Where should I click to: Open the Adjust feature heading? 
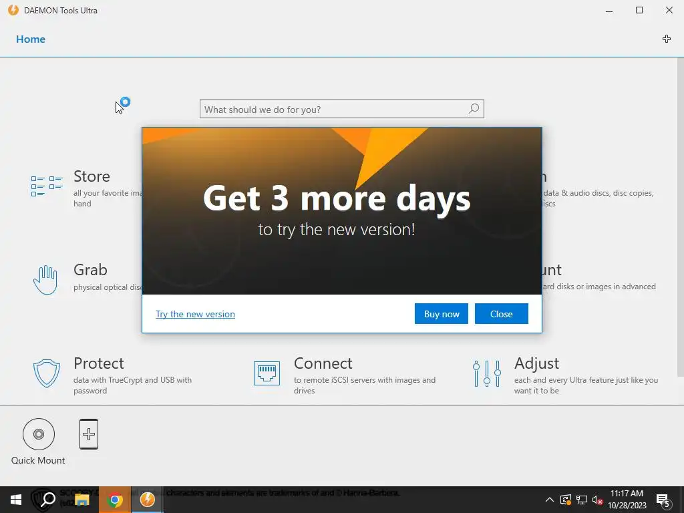tap(536, 363)
